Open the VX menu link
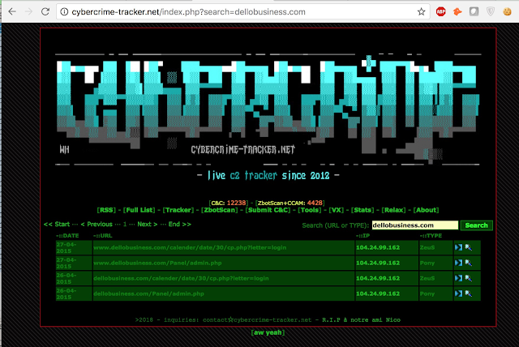The height and width of the screenshot is (347, 519). click(x=337, y=210)
